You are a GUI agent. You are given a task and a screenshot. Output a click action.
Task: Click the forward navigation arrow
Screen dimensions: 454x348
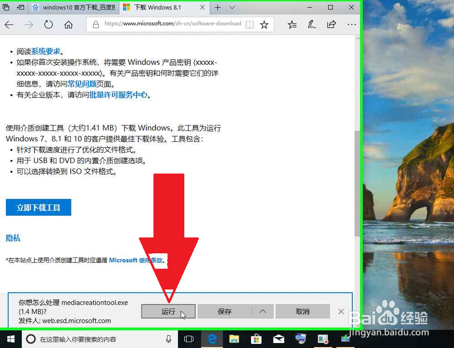(x=29, y=25)
